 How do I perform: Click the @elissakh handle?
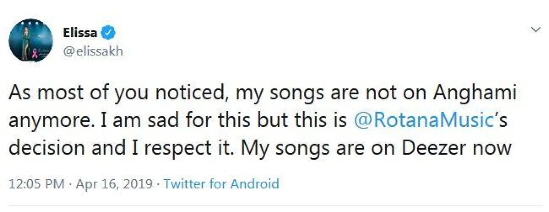[92, 52]
